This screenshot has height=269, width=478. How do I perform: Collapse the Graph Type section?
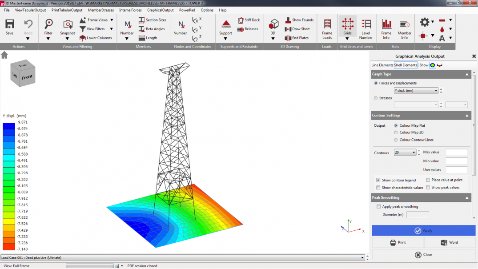point(467,74)
